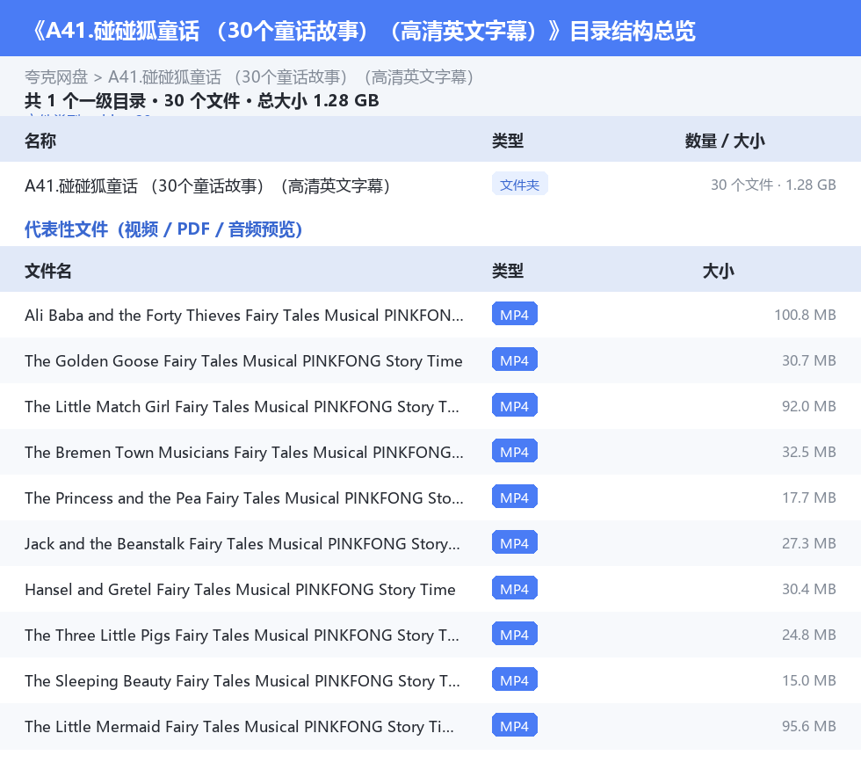Select the summary line showing 总大小 1.28 GB
This screenshot has height=777, width=861.
201,100
